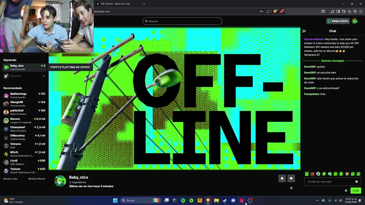
Task: Collapse the chat panel with arrow icon
Action: [x=304, y=31]
